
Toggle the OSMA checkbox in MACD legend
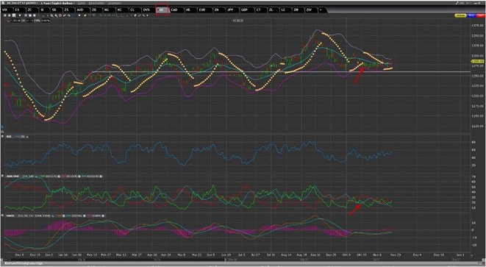[103, 216]
